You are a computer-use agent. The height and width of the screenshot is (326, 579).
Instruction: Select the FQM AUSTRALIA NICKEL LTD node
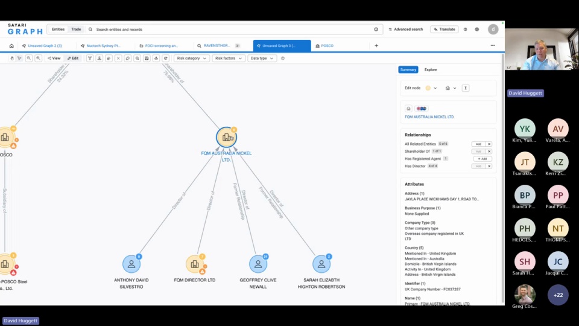[x=226, y=137]
